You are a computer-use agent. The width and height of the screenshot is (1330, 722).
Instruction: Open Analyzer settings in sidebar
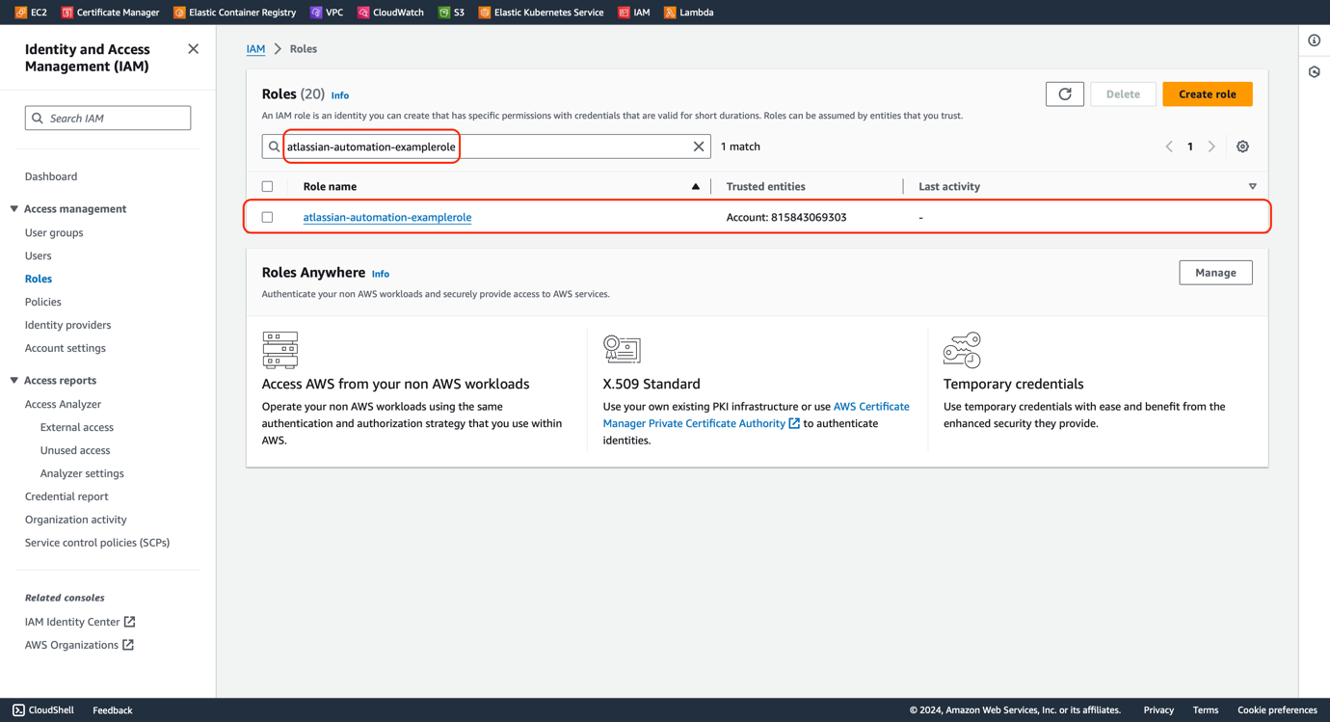82,473
